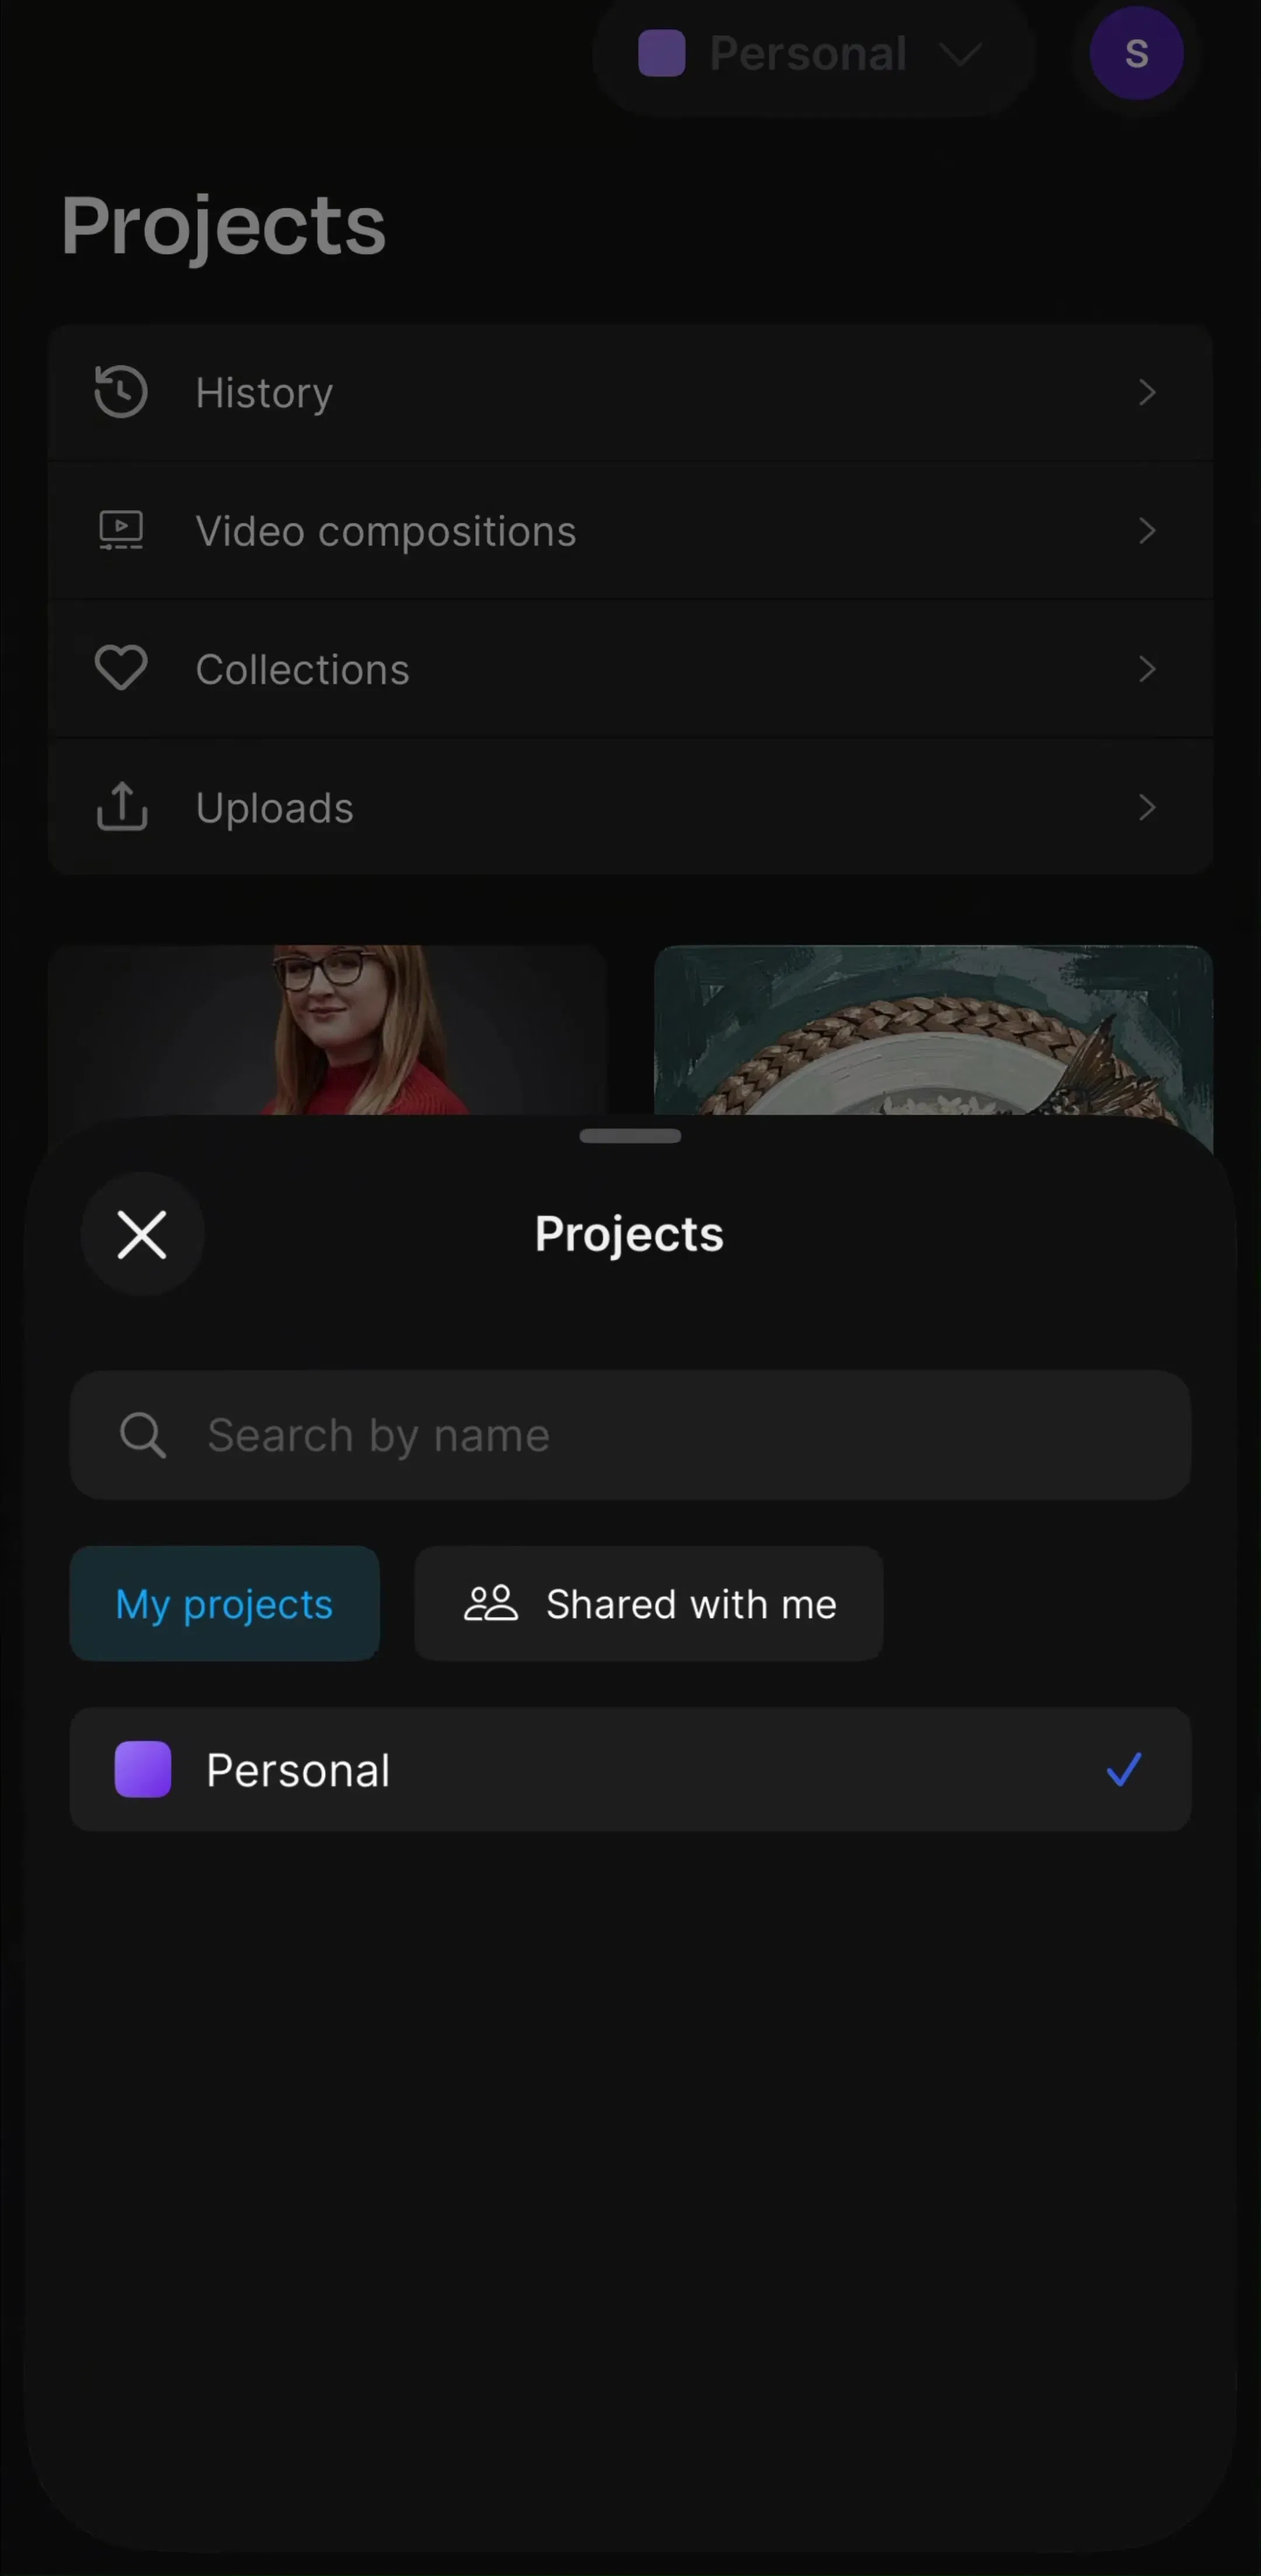This screenshot has width=1261, height=2576.
Task: Expand the Uploads row chevron
Action: (x=1147, y=807)
